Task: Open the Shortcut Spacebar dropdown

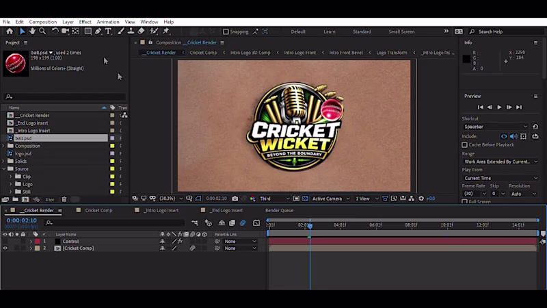Action: point(496,127)
